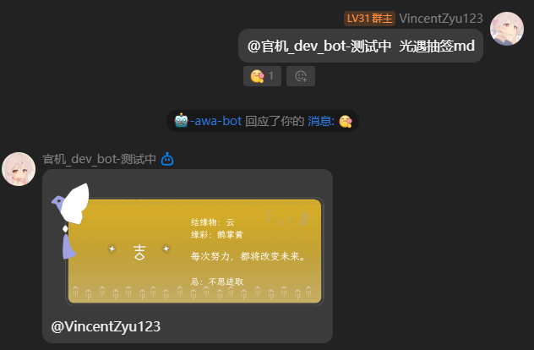Click the VincentZyu123 username at top

pyautogui.click(x=441, y=19)
